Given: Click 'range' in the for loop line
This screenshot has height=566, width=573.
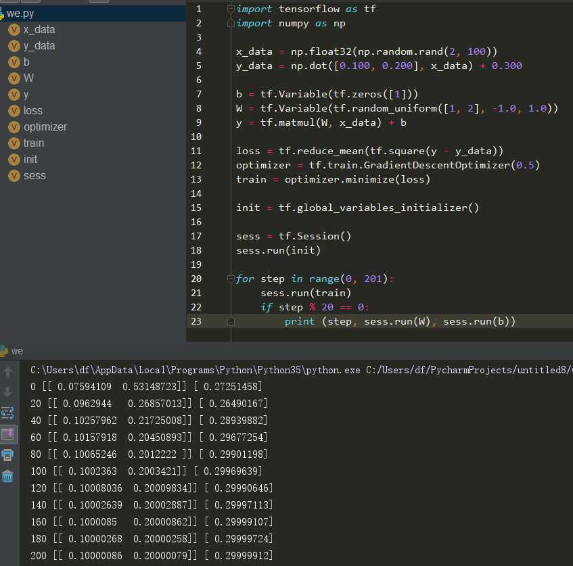Looking at the screenshot, I should 324,279.
